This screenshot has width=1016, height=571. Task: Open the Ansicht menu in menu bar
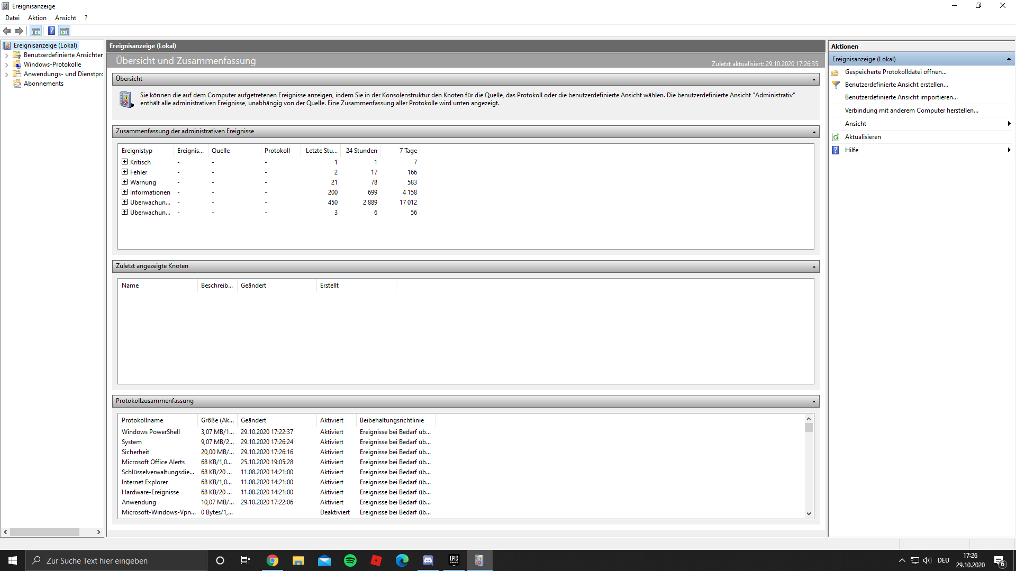point(66,18)
